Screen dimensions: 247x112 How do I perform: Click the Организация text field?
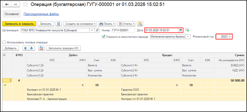(56, 30)
